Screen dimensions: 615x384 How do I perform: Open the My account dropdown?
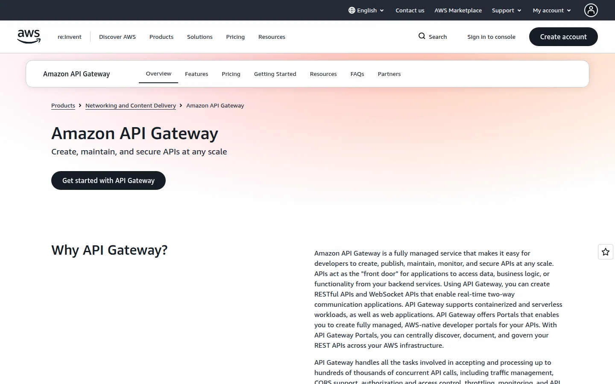[552, 10]
